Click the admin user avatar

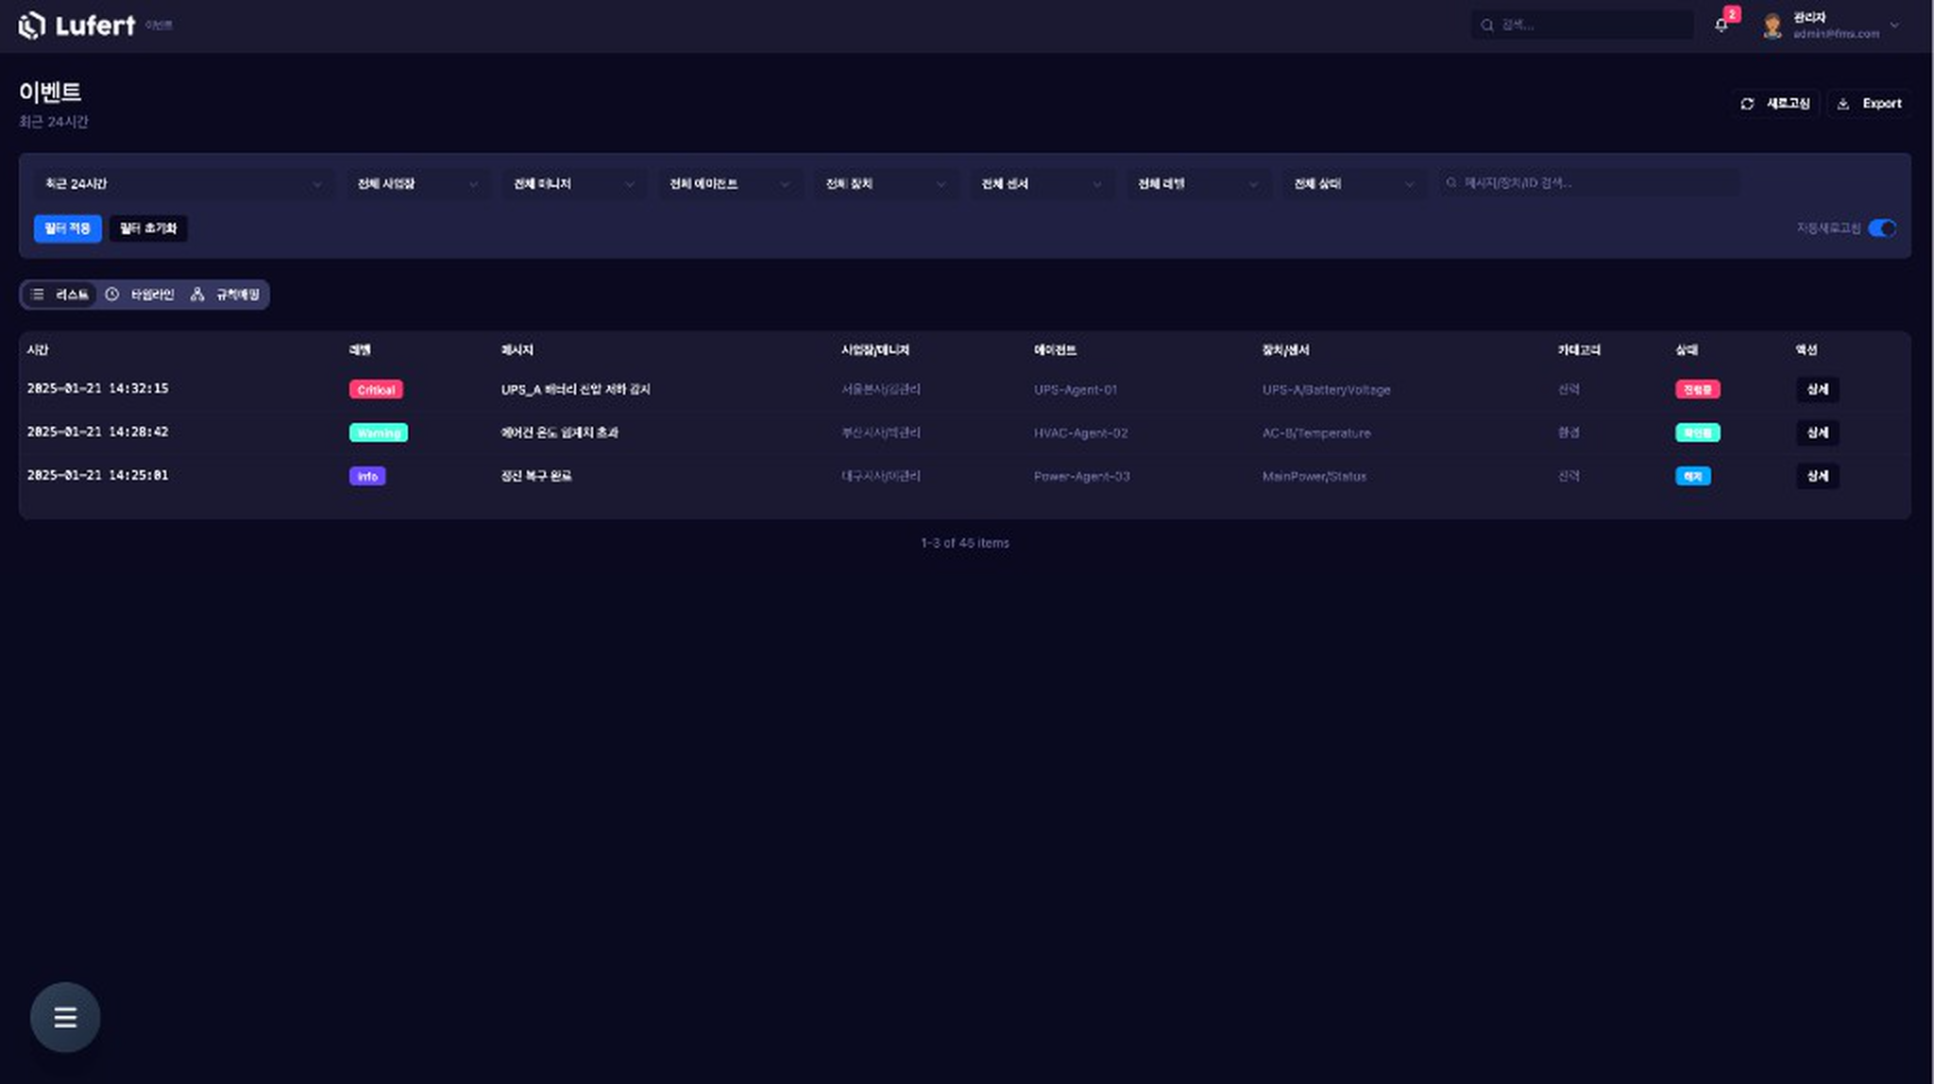point(1773,25)
